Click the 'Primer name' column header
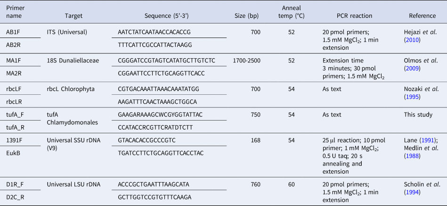Viewport: 447px width, 206px height. [x=15, y=12]
